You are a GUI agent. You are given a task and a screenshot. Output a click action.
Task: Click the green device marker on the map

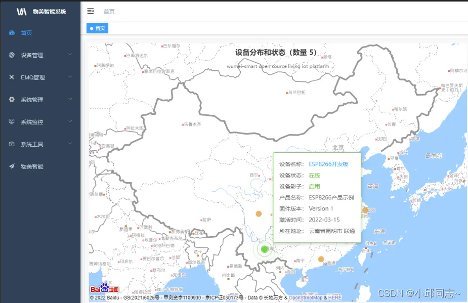coord(266,249)
